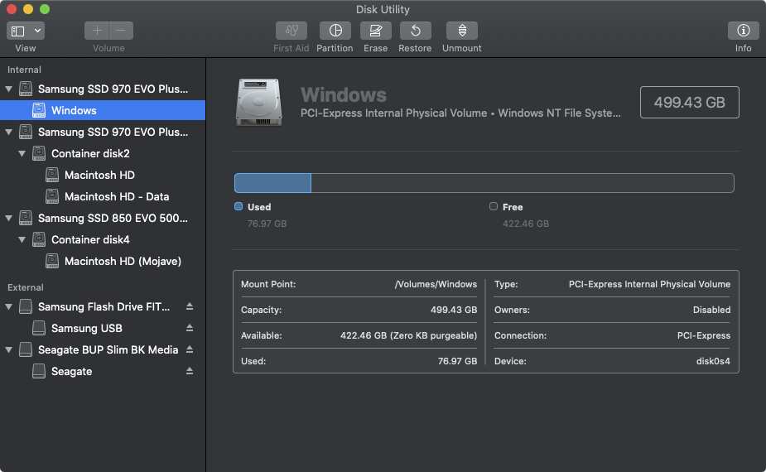Image resolution: width=766 pixels, height=472 pixels.
Task: Click the yellow minimize window button
Action: pos(28,9)
